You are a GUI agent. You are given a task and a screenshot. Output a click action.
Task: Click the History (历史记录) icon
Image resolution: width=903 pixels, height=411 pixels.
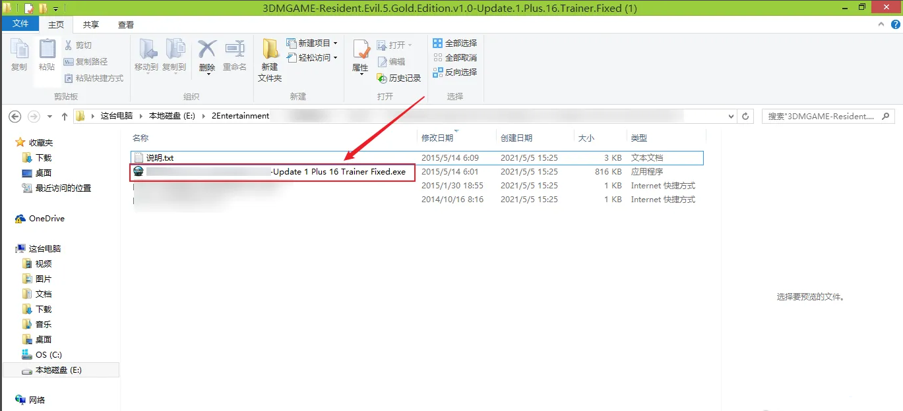pos(399,77)
